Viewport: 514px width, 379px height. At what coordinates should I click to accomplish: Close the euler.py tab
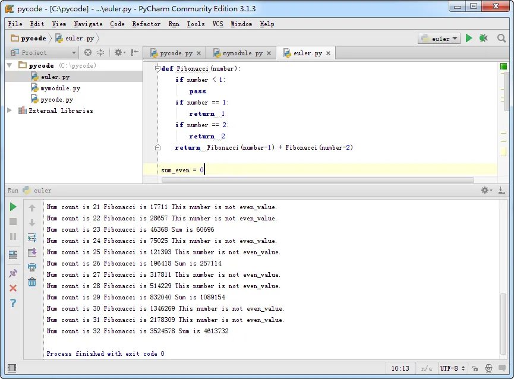pyautogui.click(x=328, y=53)
